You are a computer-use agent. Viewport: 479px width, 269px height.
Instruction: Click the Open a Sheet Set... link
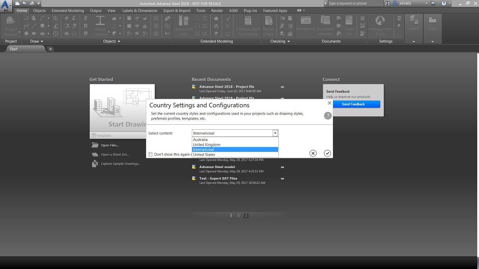tap(115, 154)
